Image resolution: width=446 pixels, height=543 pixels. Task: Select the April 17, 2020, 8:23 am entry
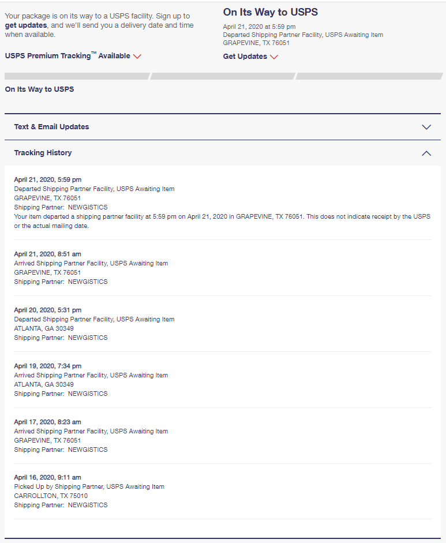[x=47, y=422]
